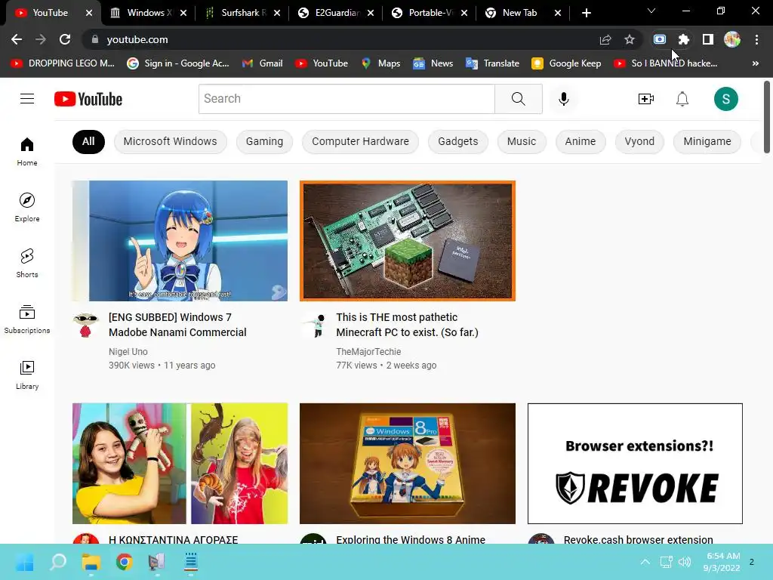Open the Chrome profile picture
The height and width of the screenshot is (580, 773).
click(732, 39)
